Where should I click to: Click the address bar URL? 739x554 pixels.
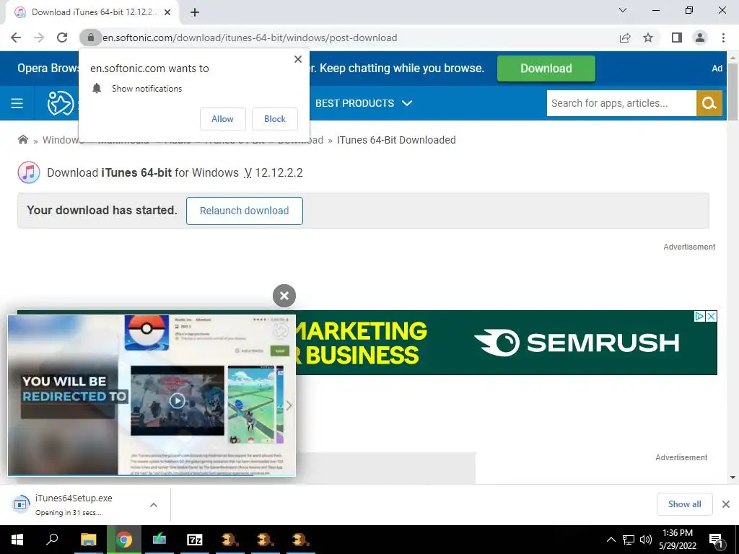tap(250, 38)
